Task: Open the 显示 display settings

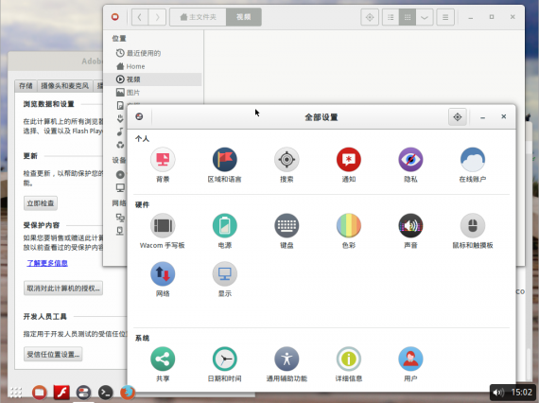Action: [224, 274]
